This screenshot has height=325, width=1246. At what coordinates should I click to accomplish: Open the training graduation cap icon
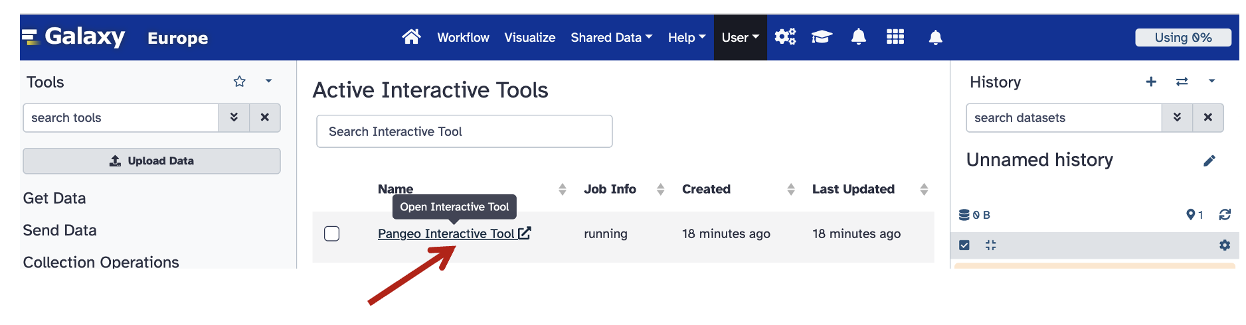click(x=822, y=37)
